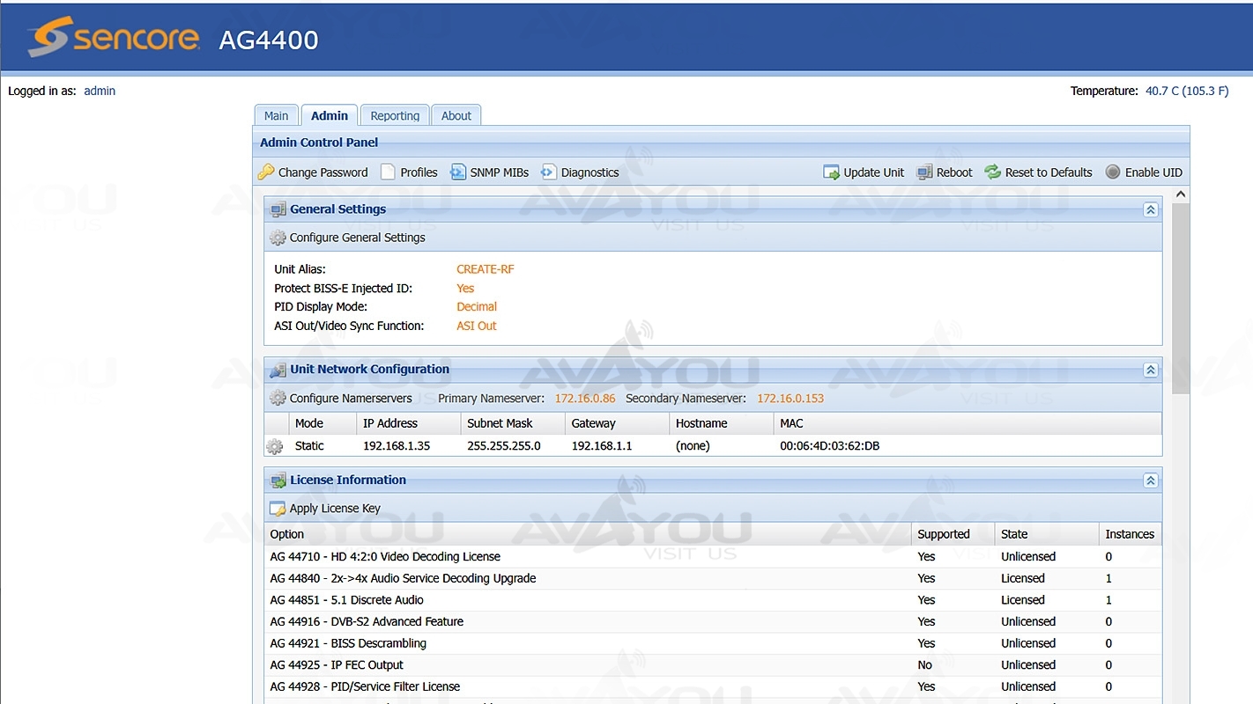This screenshot has height=704, width=1253.
Task: Go to the About tab
Action: (x=456, y=116)
